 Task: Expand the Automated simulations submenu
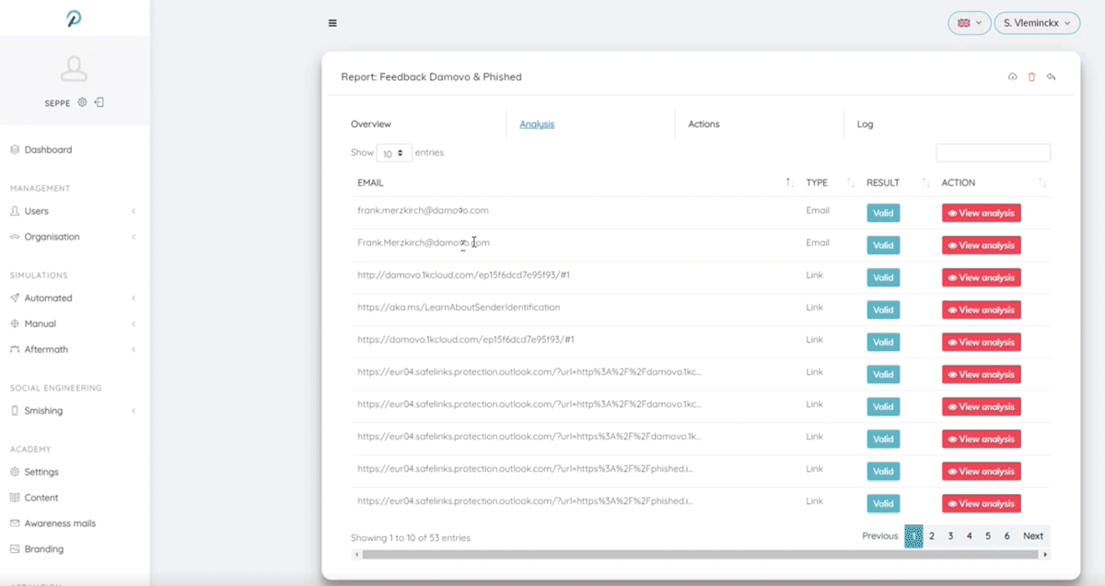(134, 298)
